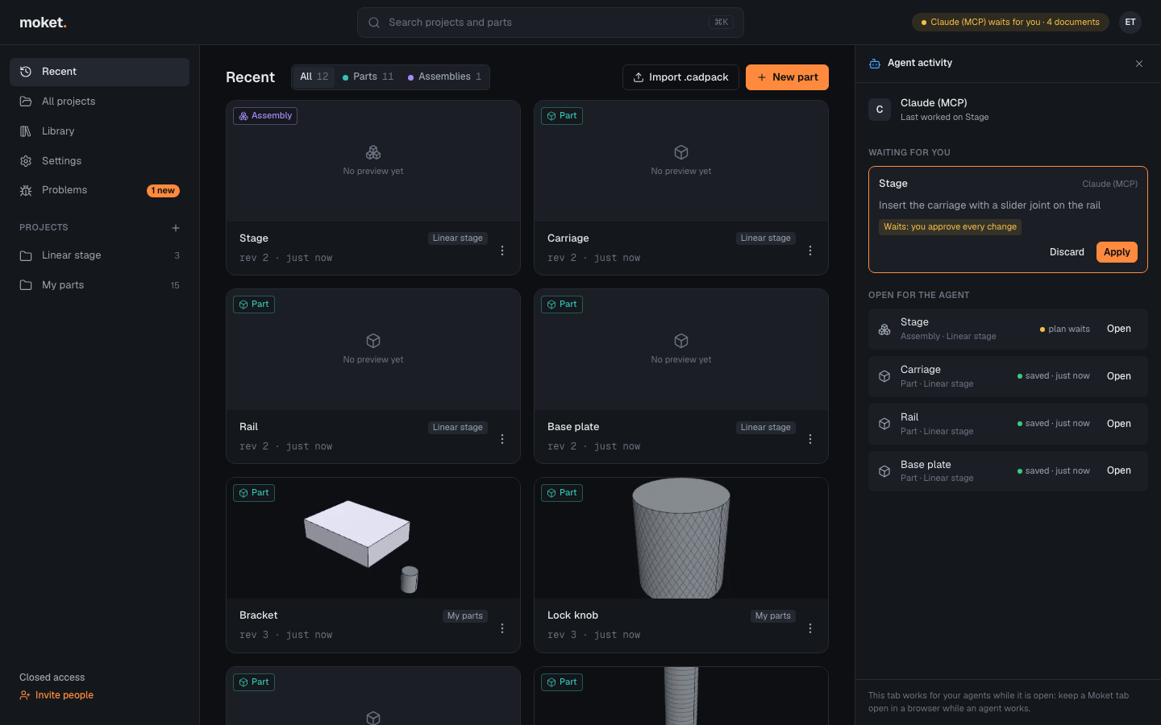Filter the list by Assemblies
1161x725 pixels.
(444, 77)
